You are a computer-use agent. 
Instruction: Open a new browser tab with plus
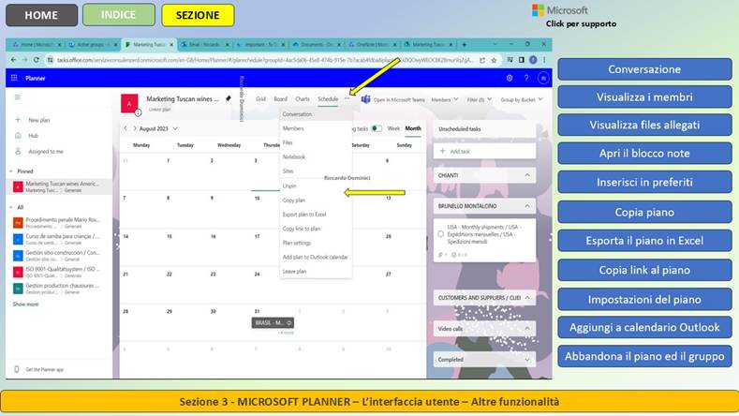point(465,44)
